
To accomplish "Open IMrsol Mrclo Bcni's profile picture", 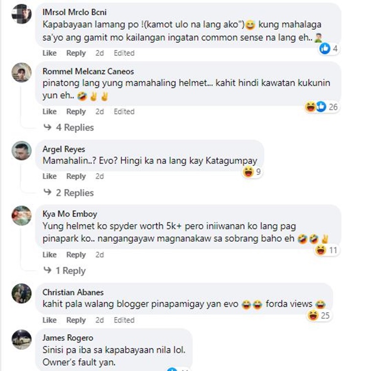I will pyautogui.click(x=22, y=14).
